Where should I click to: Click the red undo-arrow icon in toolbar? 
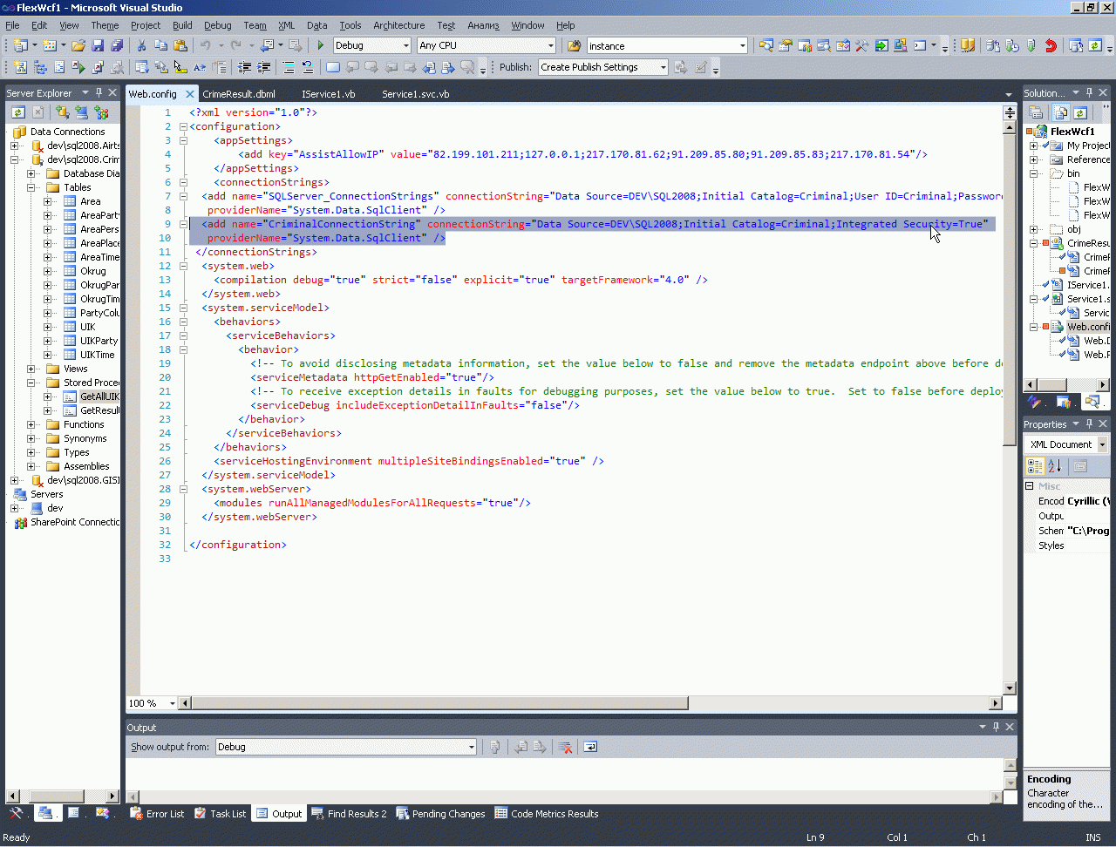pos(1051,45)
